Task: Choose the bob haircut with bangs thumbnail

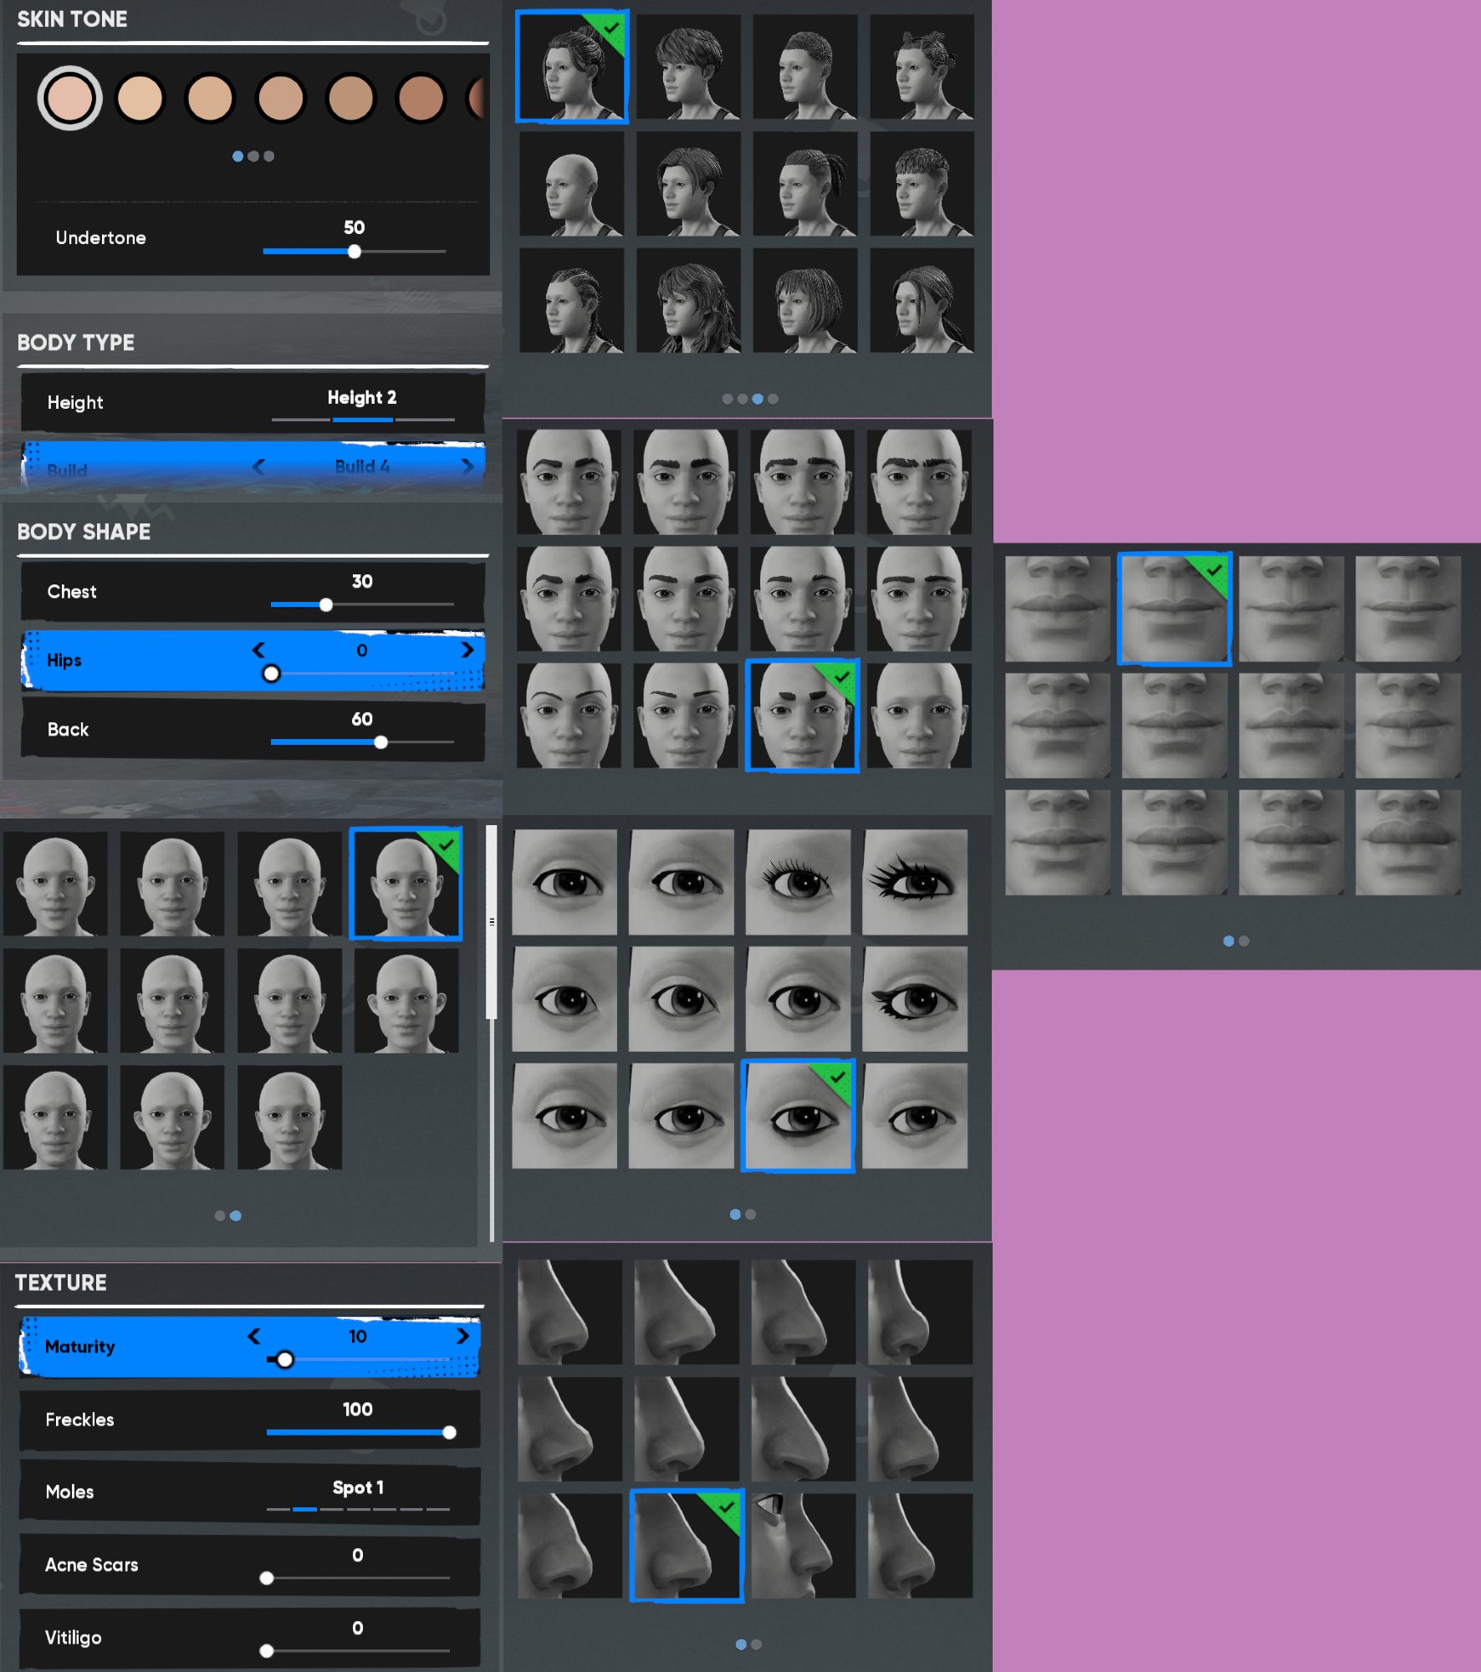Action: [x=804, y=300]
